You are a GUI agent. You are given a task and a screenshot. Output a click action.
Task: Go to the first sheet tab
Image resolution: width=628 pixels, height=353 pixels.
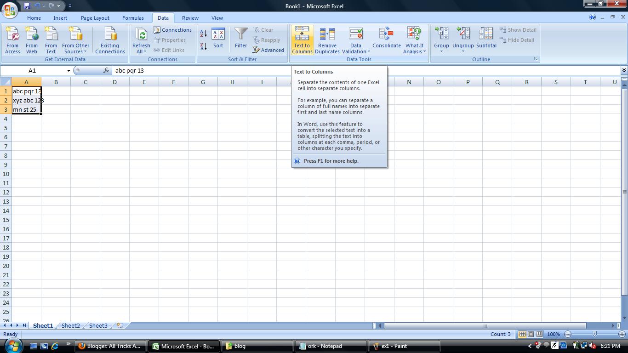[x=5, y=325]
